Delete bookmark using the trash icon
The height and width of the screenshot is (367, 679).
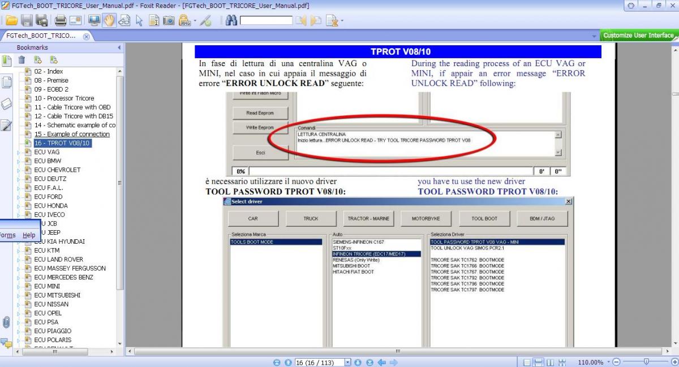pyautogui.click(x=22, y=60)
